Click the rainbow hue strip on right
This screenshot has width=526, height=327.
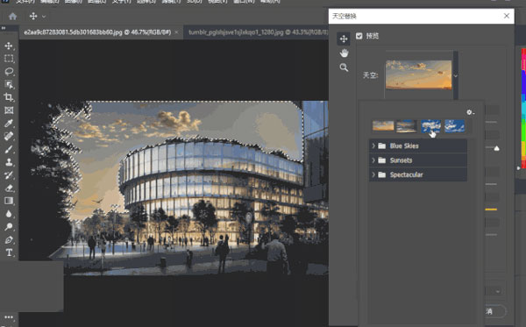point(523,108)
